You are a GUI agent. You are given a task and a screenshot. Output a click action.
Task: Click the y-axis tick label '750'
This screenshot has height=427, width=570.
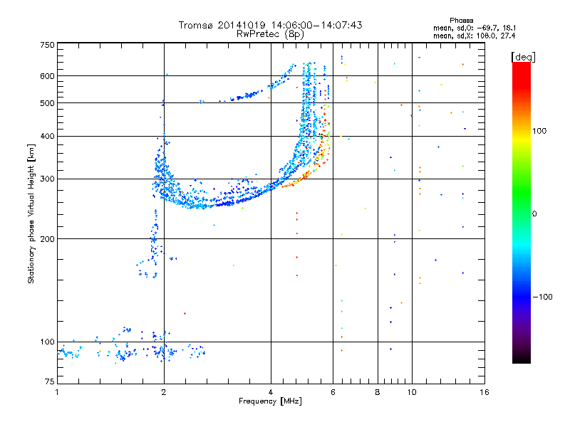47,45
